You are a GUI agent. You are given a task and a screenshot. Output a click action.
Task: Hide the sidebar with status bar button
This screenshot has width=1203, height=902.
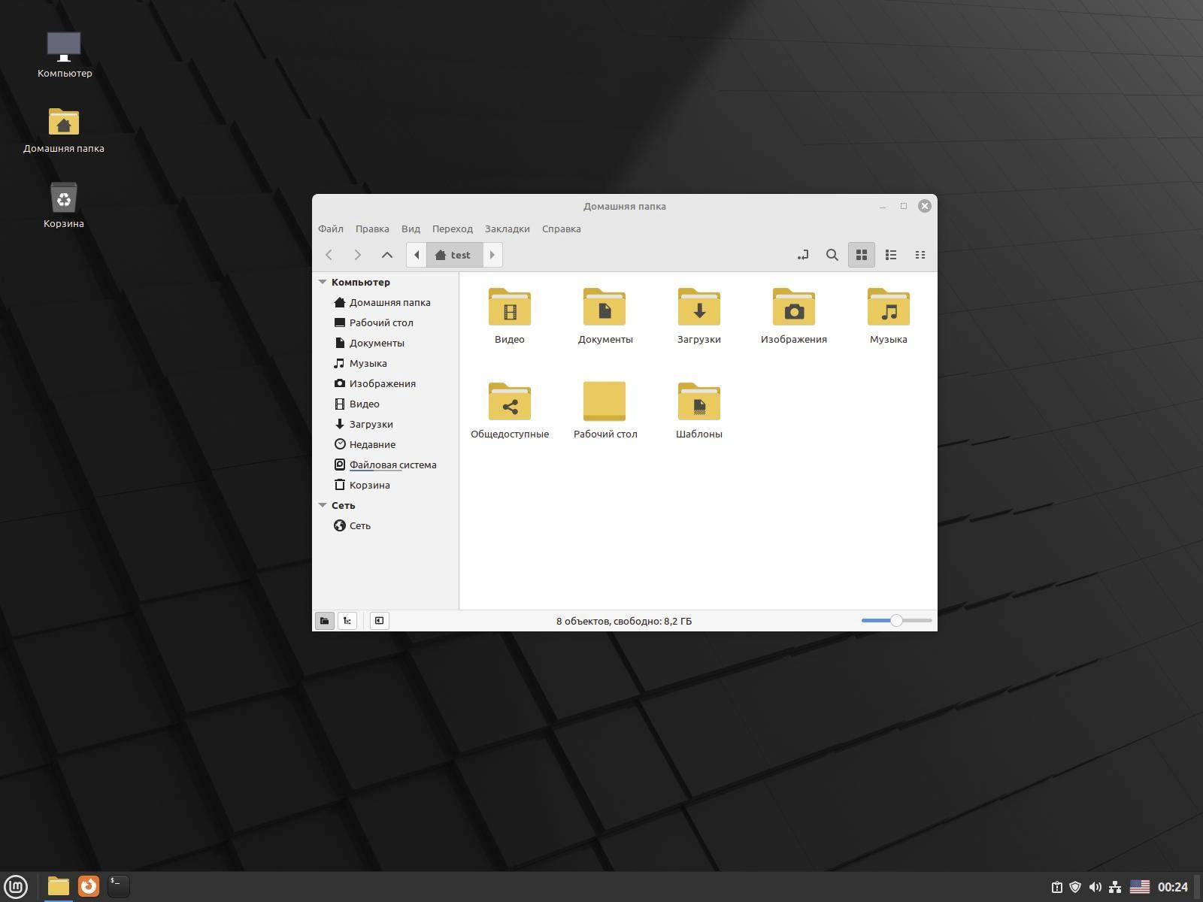click(x=380, y=621)
